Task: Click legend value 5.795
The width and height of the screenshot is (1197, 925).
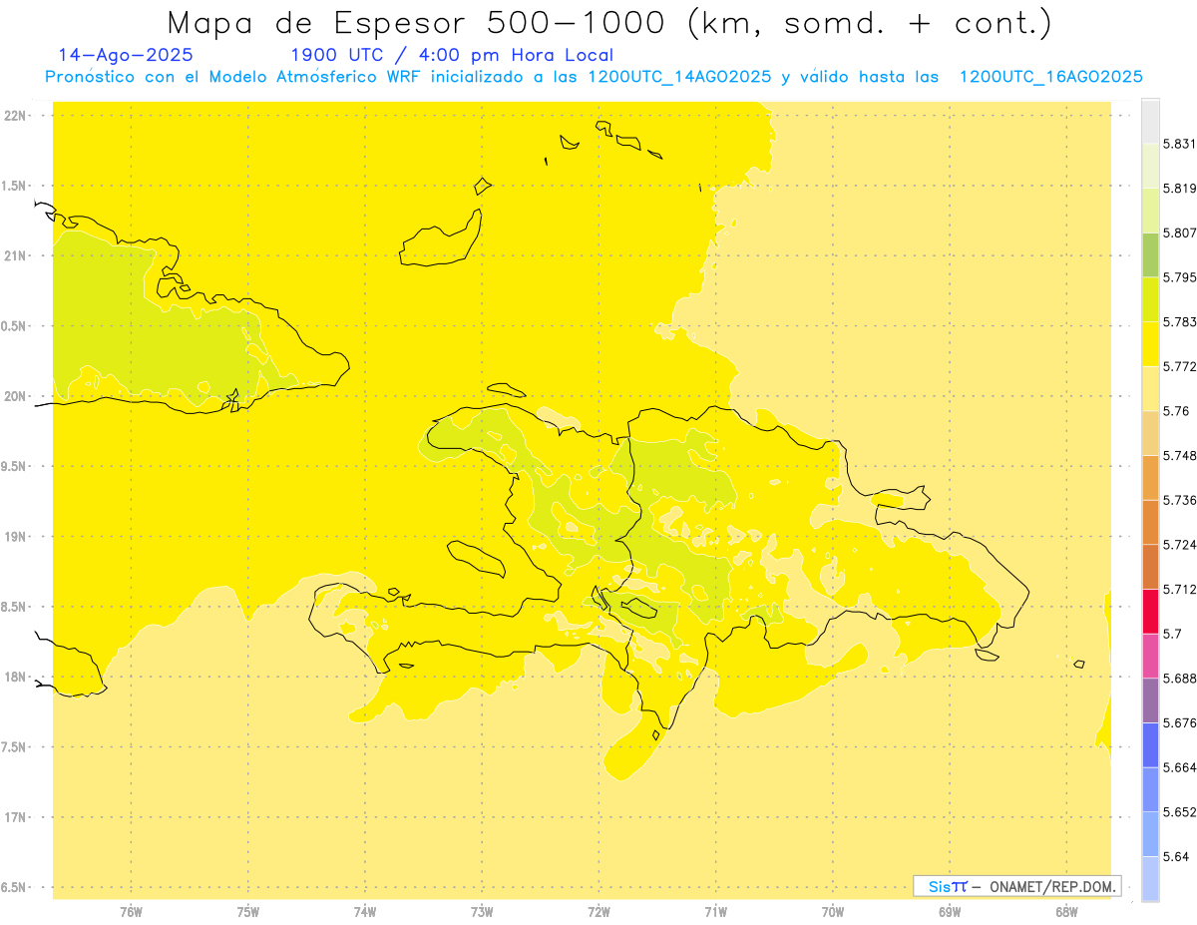Action: coord(1180,277)
